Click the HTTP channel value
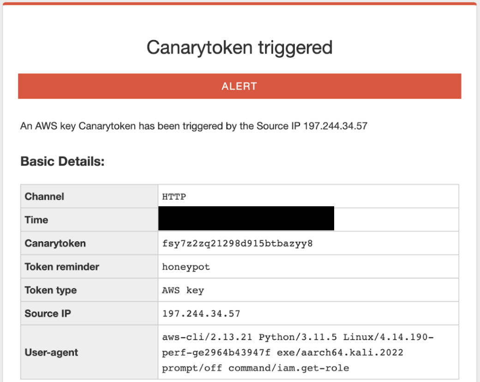Screen dimensions: 480x382 click(174, 197)
